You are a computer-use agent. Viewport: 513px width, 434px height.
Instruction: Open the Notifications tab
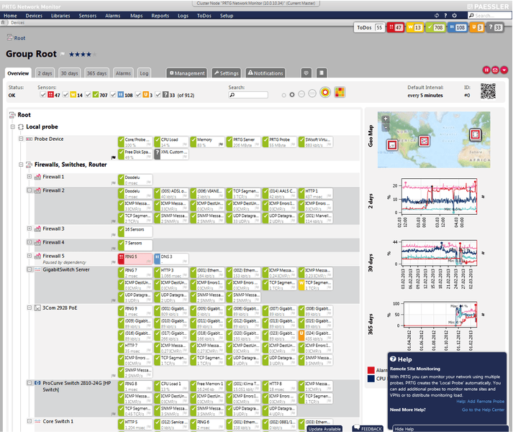(265, 73)
